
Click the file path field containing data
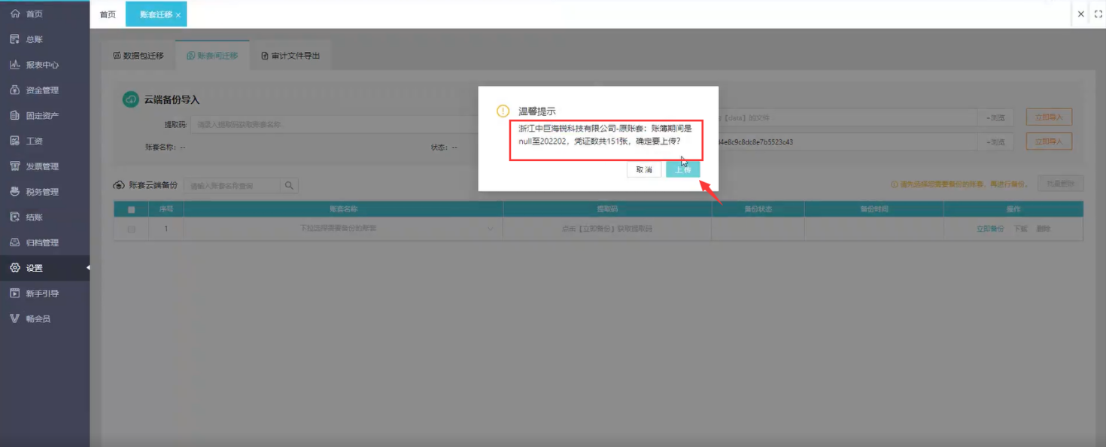coord(847,117)
